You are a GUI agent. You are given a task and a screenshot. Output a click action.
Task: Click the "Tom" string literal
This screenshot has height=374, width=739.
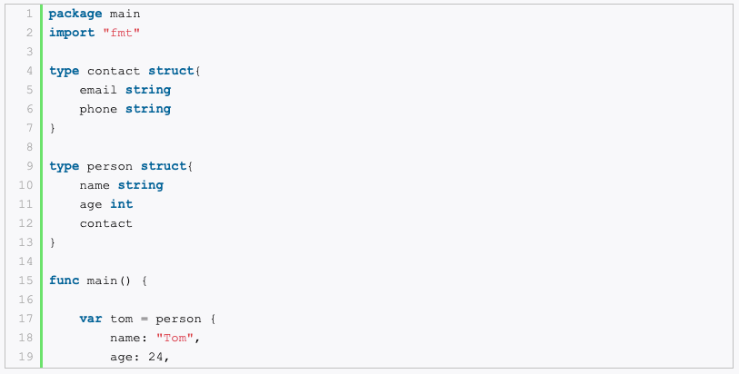[175, 338]
